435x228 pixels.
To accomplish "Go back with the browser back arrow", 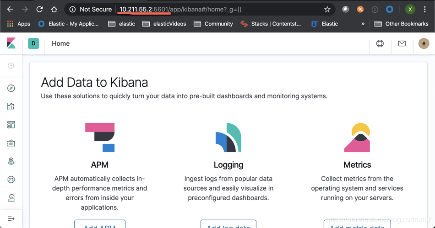I will click(x=10, y=10).
